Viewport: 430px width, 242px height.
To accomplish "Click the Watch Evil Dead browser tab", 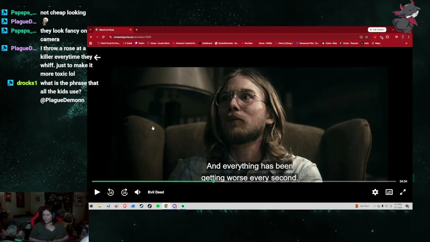I will (x=113, y=30).
